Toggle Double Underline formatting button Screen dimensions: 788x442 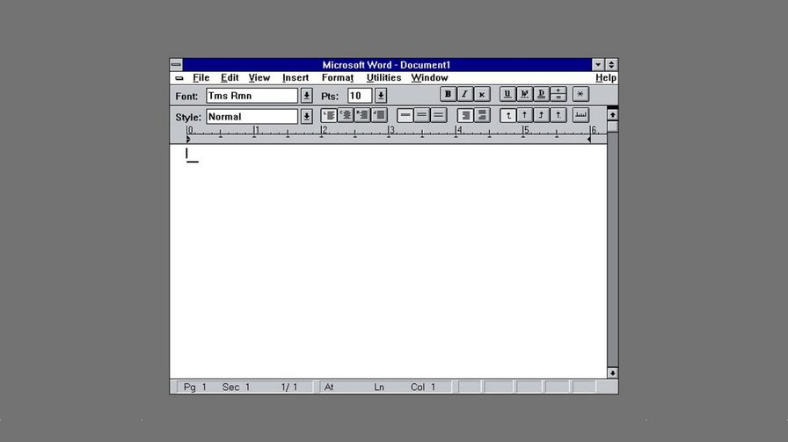pyautogui.click(x=541, y=94)
